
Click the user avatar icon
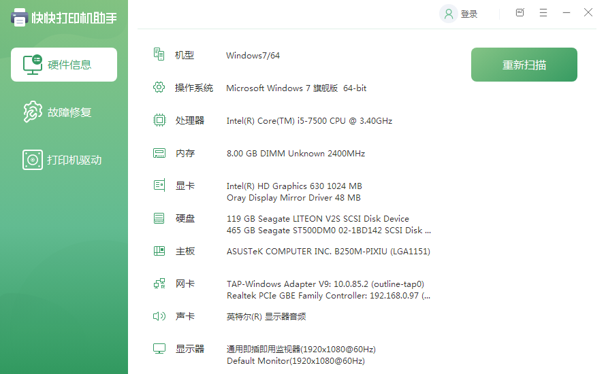click(x=448, y=14)
